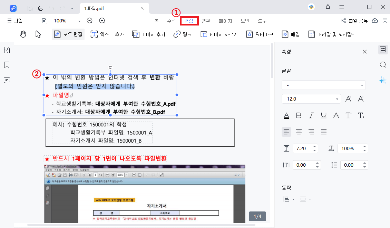Click the 배경 background button

[x=291, y=34]
